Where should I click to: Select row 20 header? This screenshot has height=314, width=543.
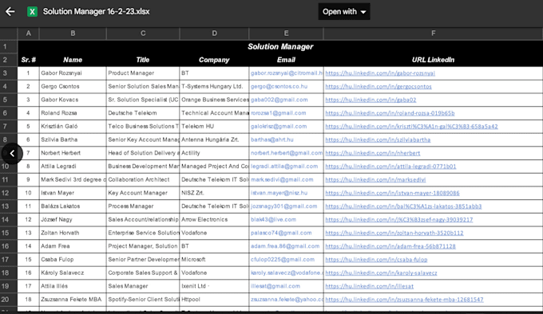(8, 300)
